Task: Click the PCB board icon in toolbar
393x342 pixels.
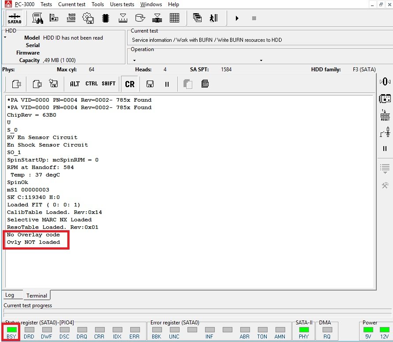Action: 54,18
